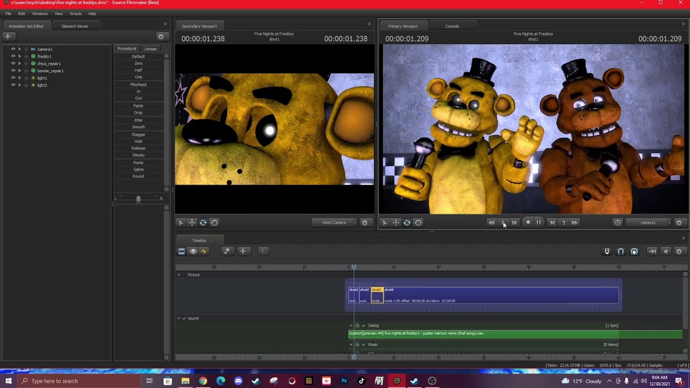This screenshot has width=690, height=388.
Task: Open primary viewport gear settings
Action: (x=679, y=223)
